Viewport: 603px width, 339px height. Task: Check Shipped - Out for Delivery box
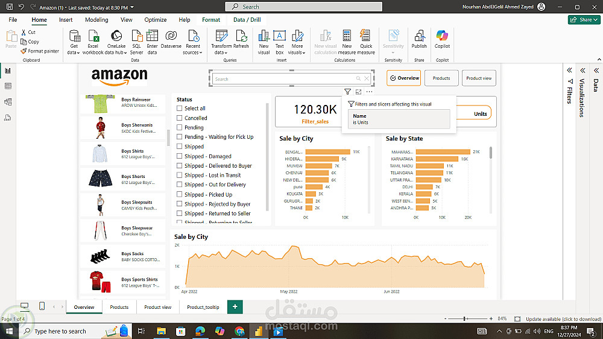(179, 185)
